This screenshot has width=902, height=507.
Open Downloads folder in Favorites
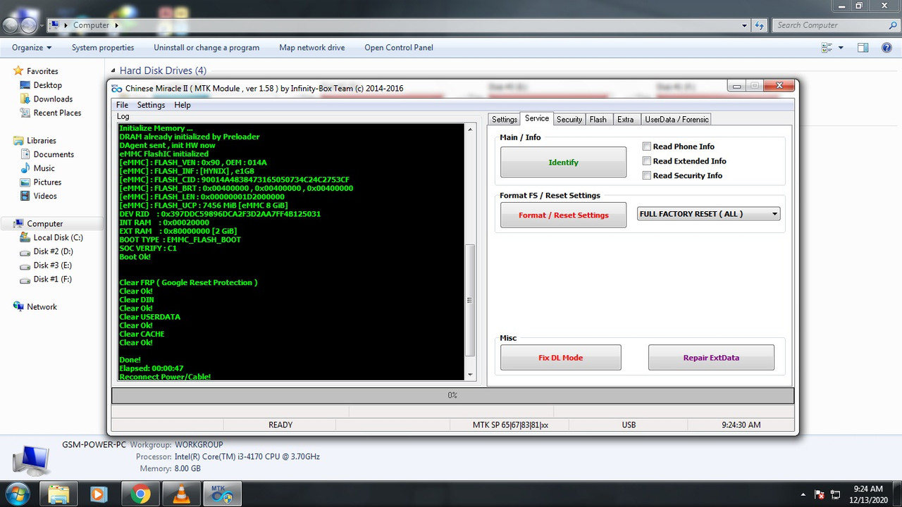pyautogui.click(x=53, y=99)
